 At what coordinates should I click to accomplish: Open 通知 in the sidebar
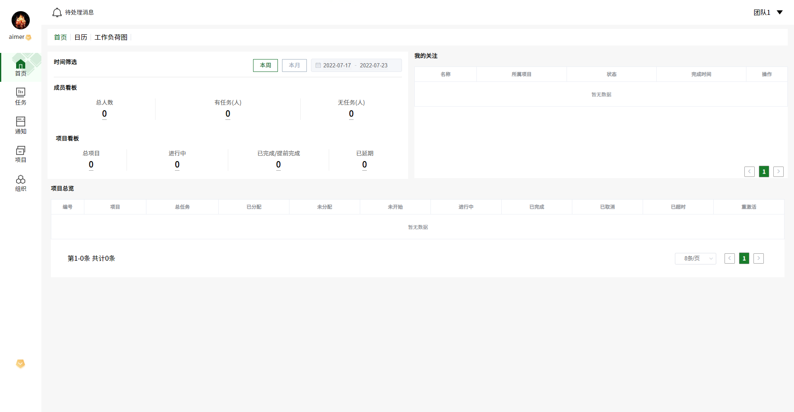pos(21,125)
